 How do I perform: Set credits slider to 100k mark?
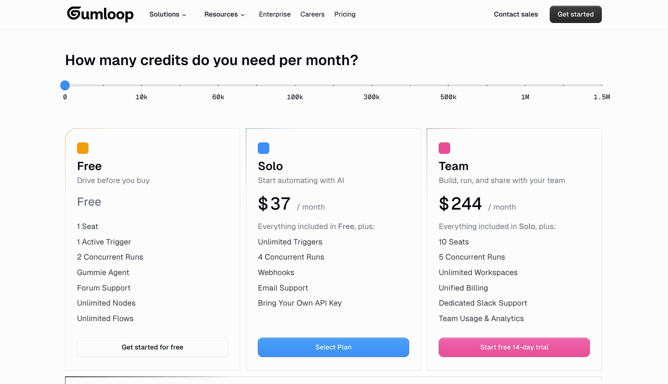295,85
